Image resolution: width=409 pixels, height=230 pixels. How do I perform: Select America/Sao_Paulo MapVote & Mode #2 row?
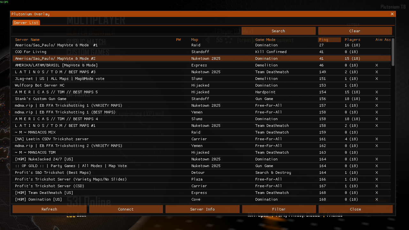pos(202,58)
